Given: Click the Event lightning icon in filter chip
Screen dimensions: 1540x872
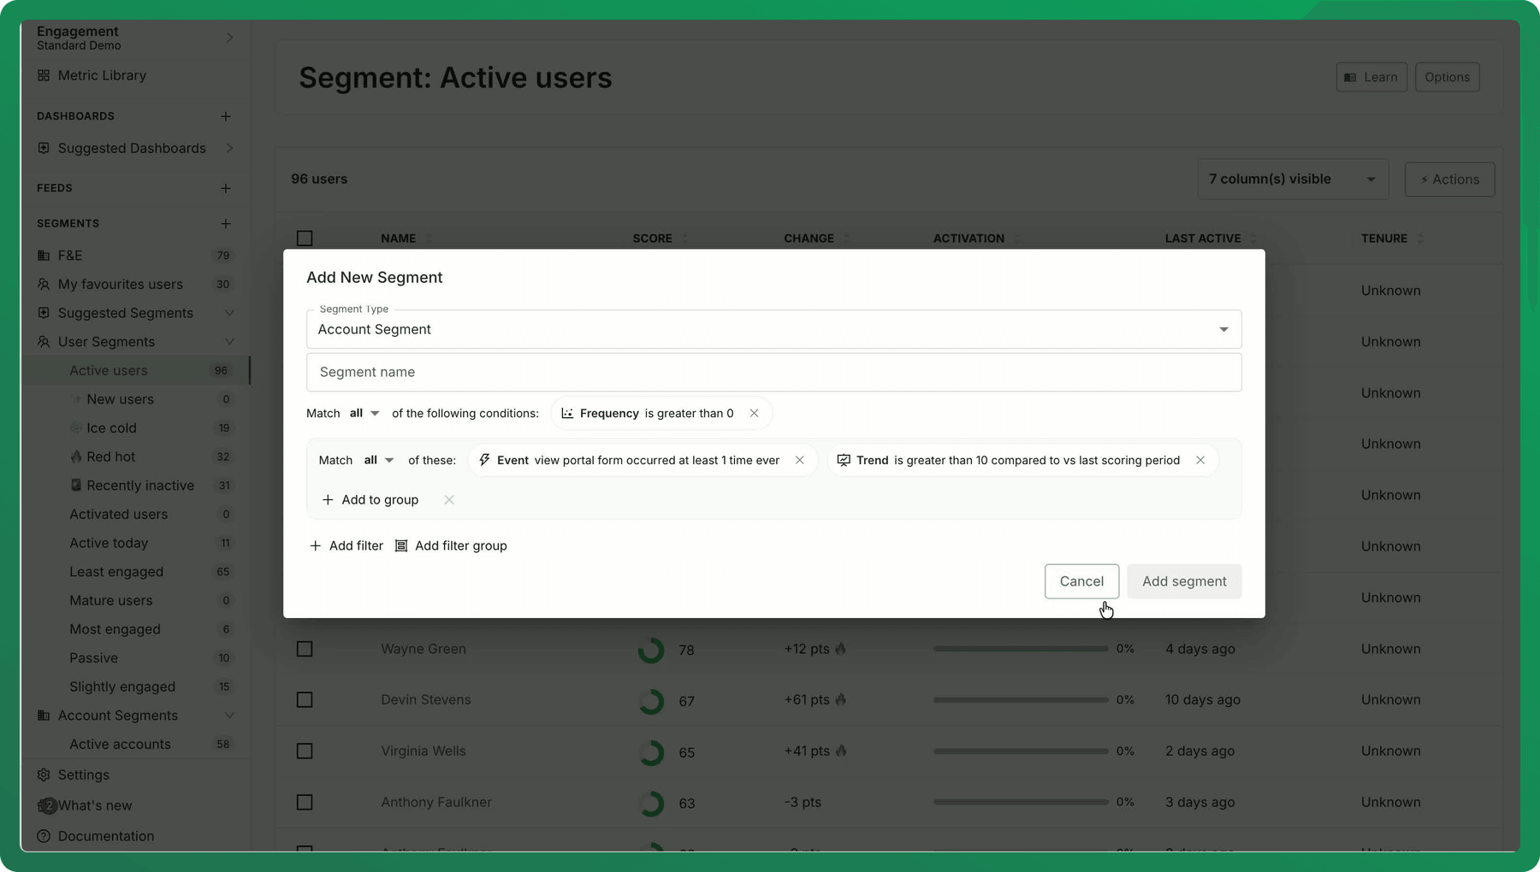Looking at the screenshot, I should coord(484,460).
